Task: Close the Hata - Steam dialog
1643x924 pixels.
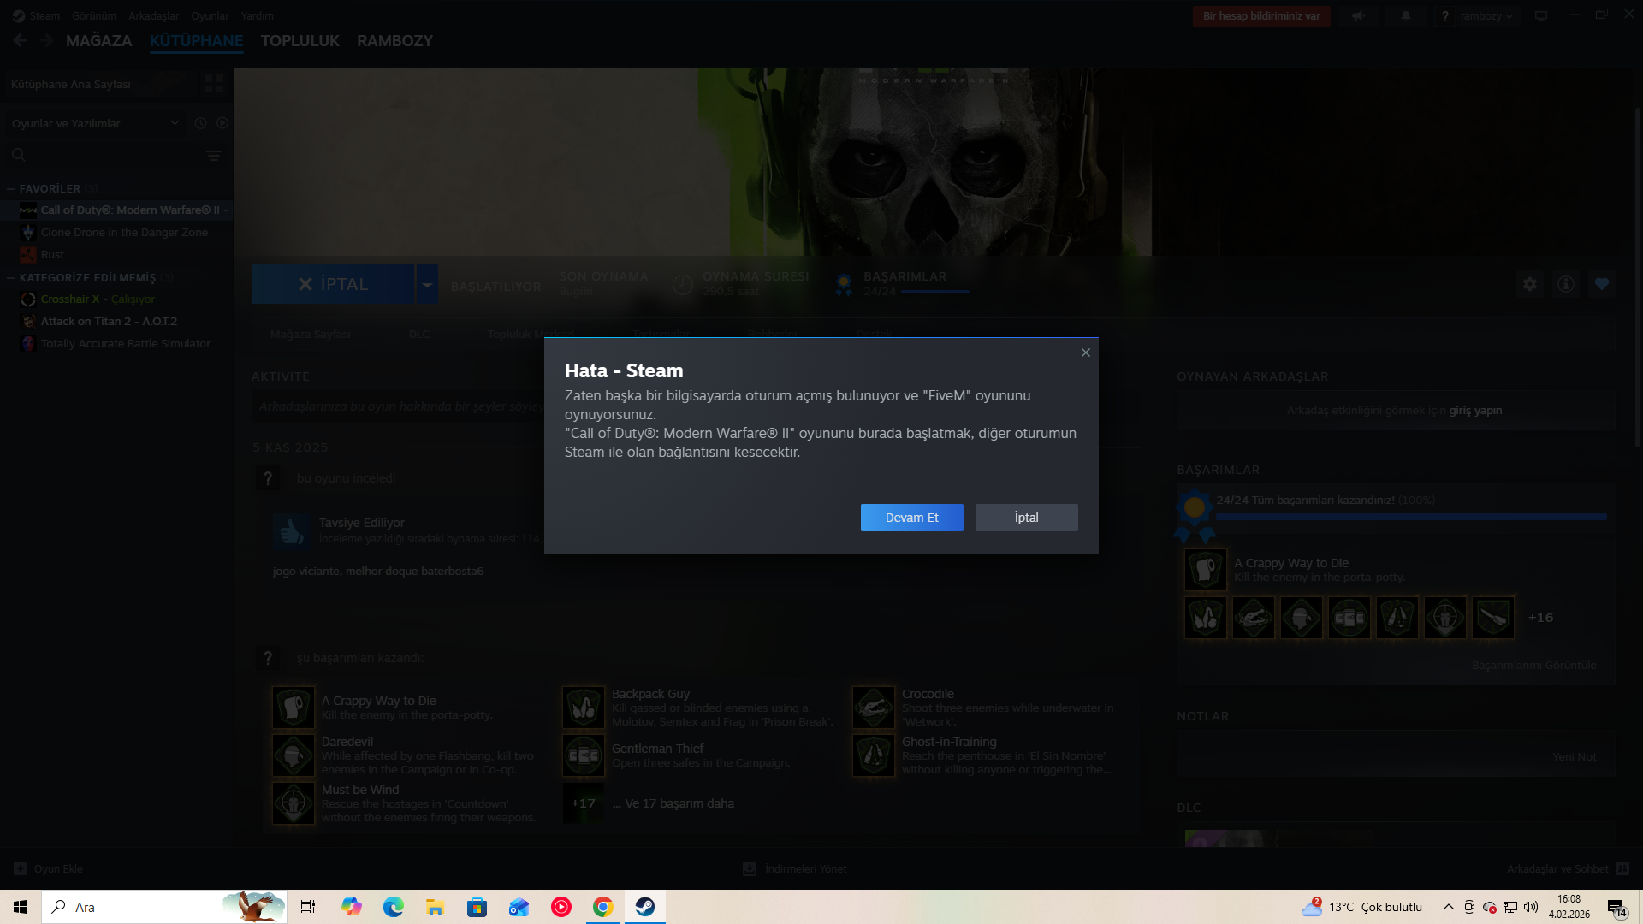Action: (x=1086, y=352)
